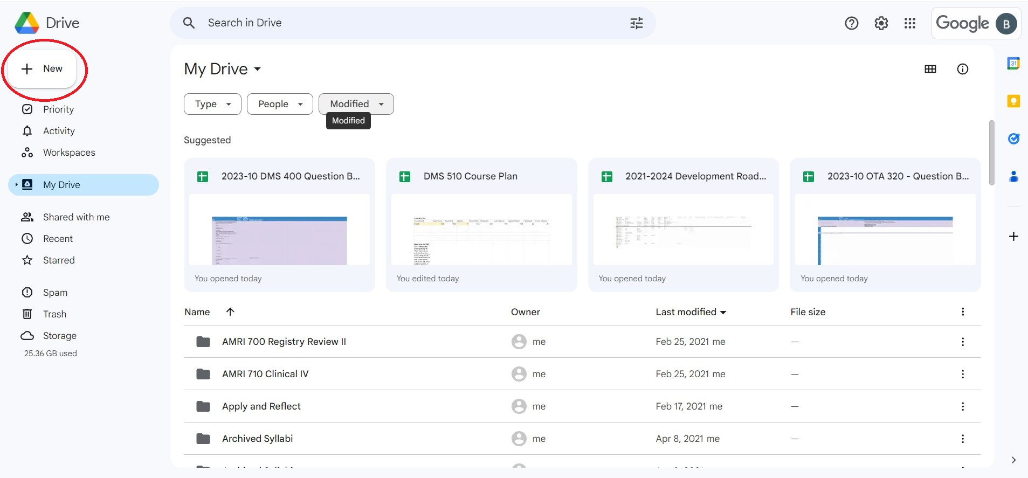The height and width of the screenshot is (478, 1028).
Task: Open advanced search filter options icon
Action: (636, 23)
